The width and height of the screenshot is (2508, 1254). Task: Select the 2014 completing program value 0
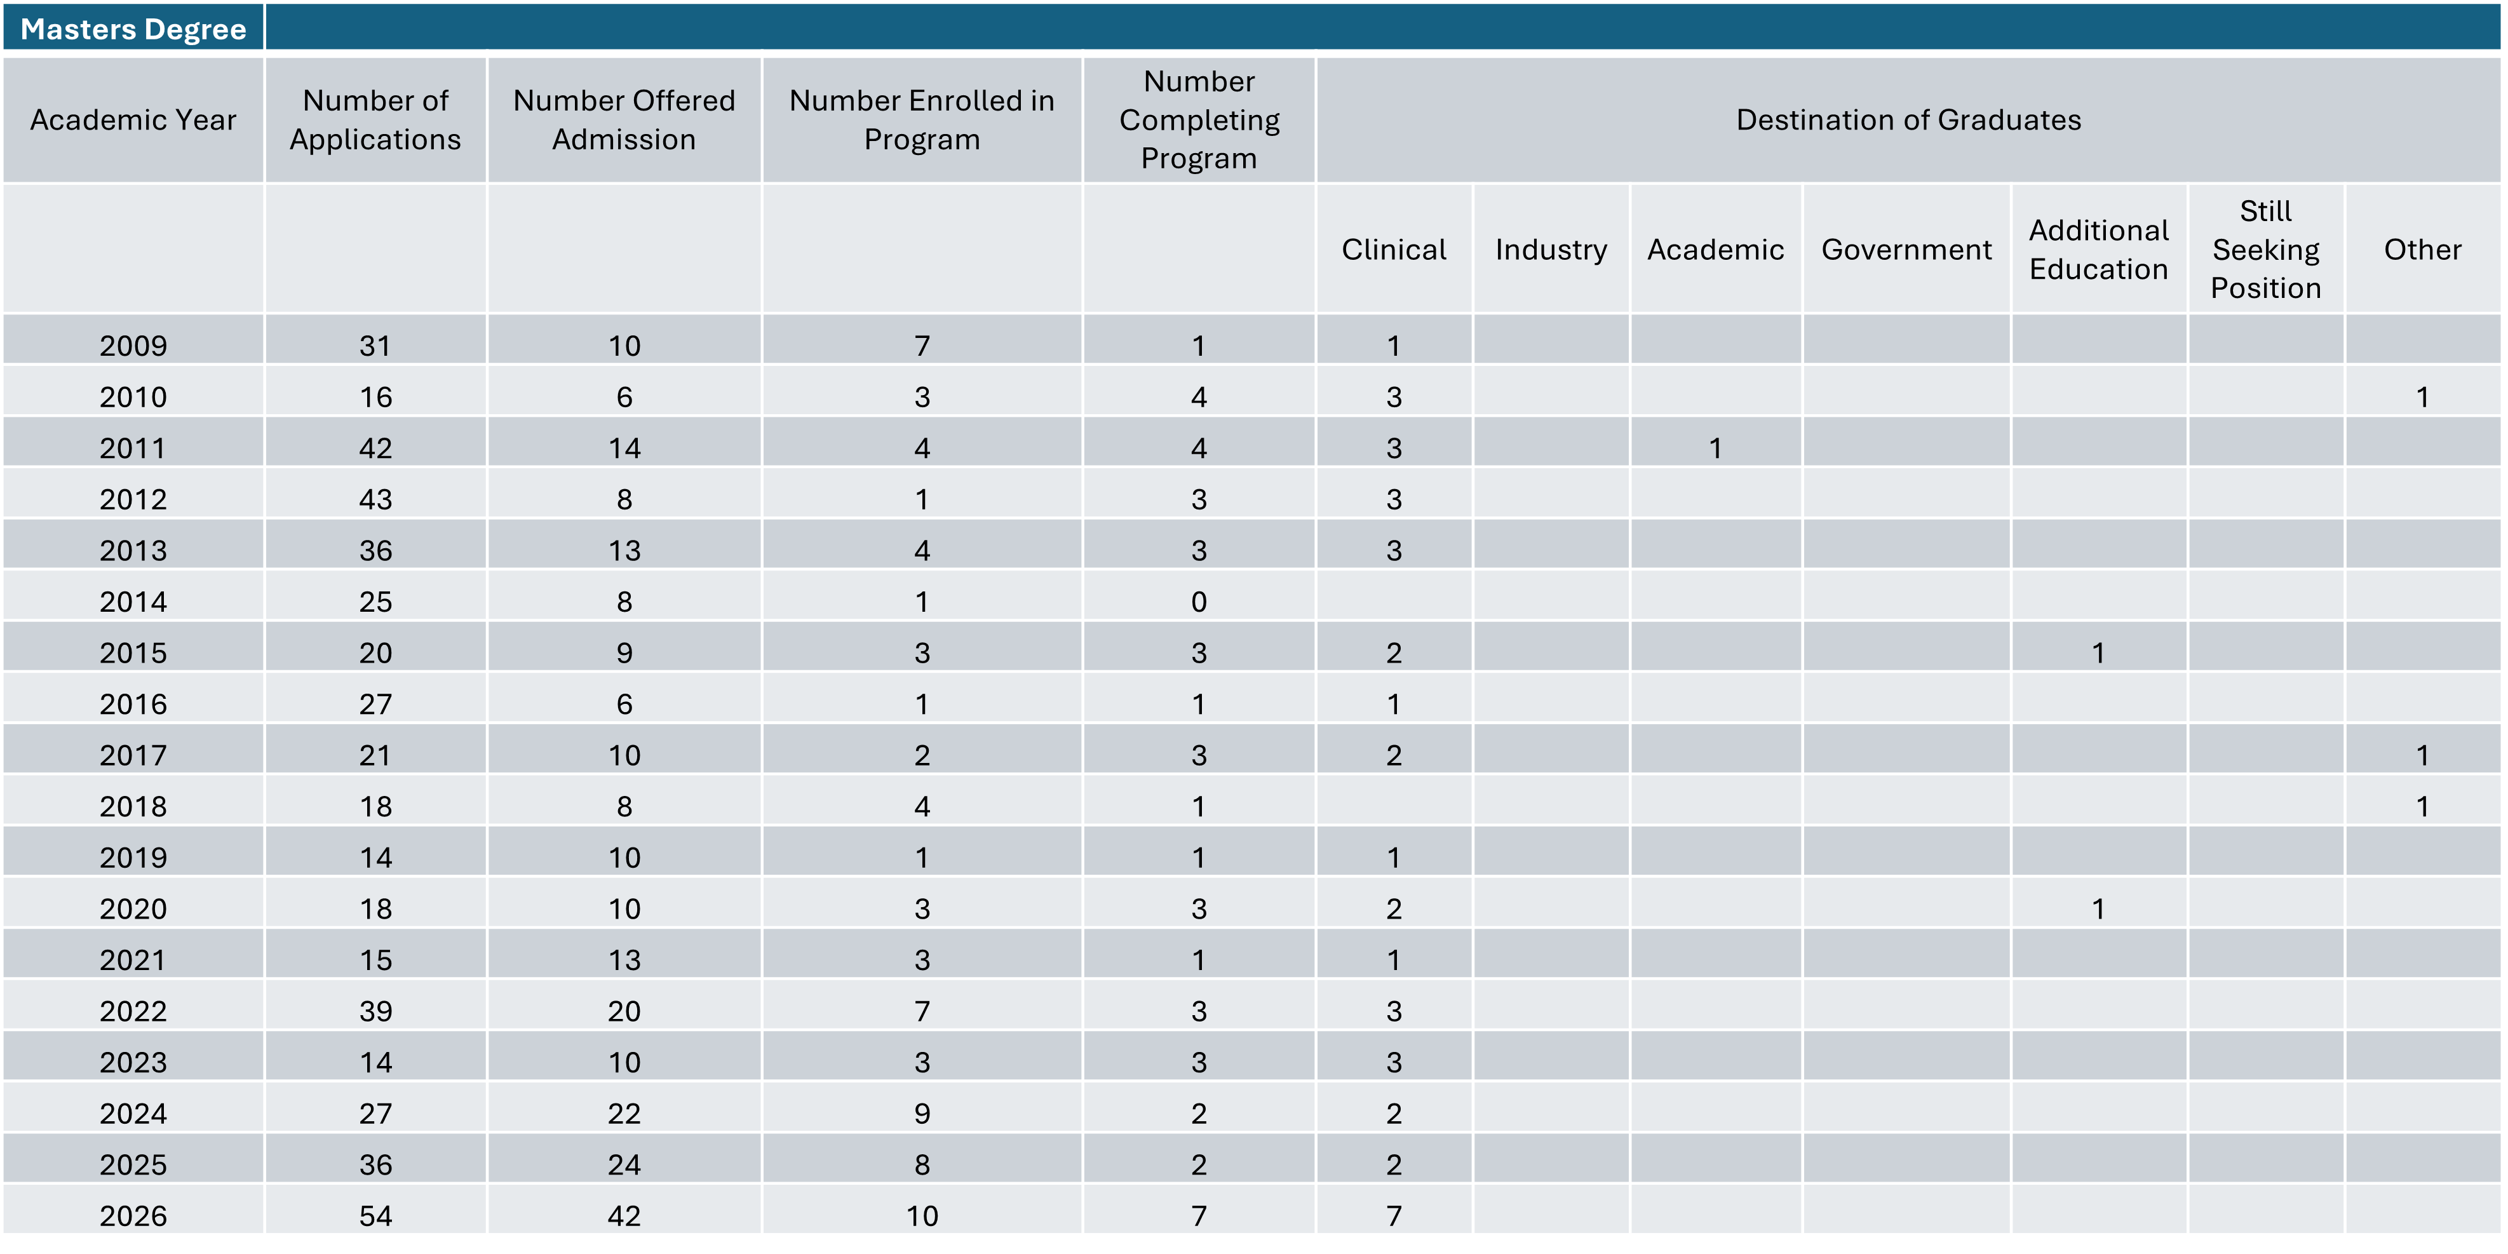coord(1199,601)
